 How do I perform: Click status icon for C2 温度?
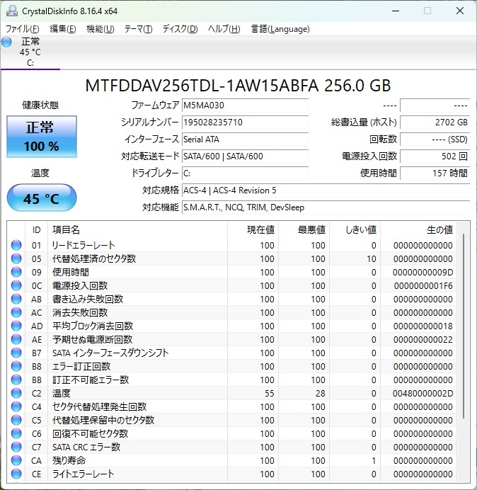point(16,393)
